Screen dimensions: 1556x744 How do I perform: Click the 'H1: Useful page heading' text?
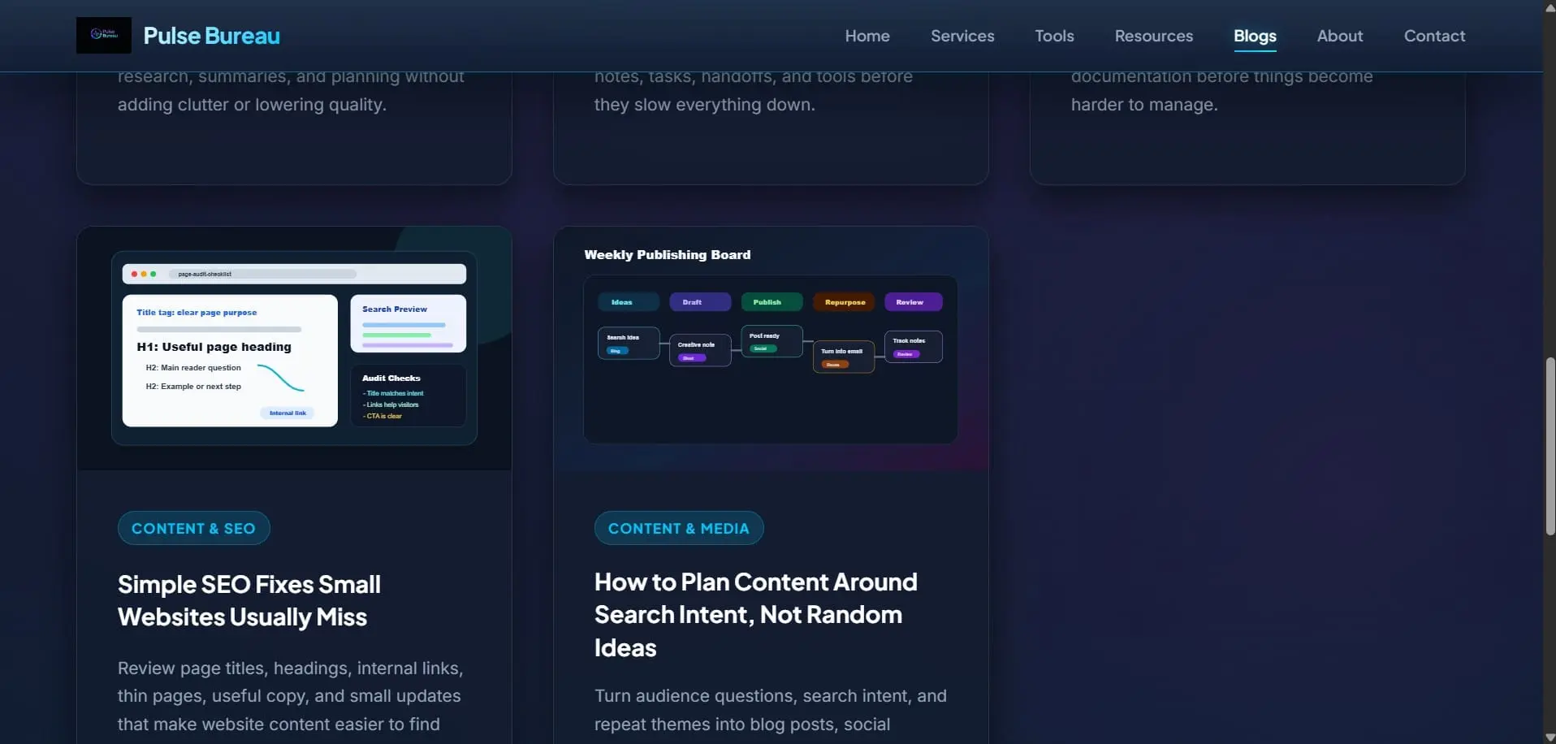214,347
